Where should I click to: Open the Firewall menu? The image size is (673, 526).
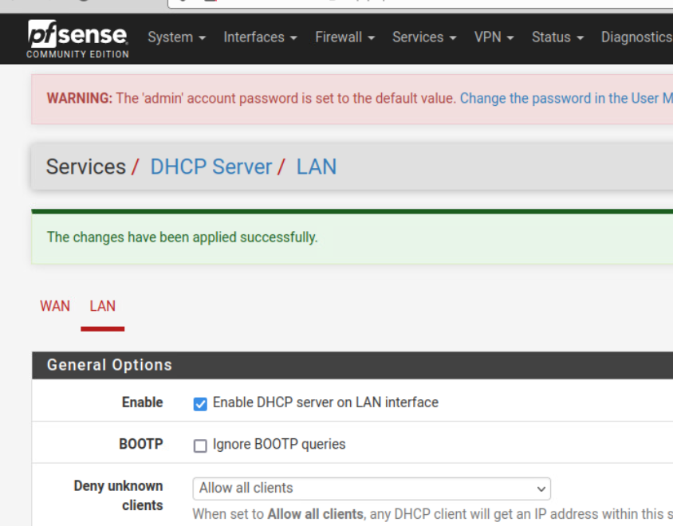(344, 37)
